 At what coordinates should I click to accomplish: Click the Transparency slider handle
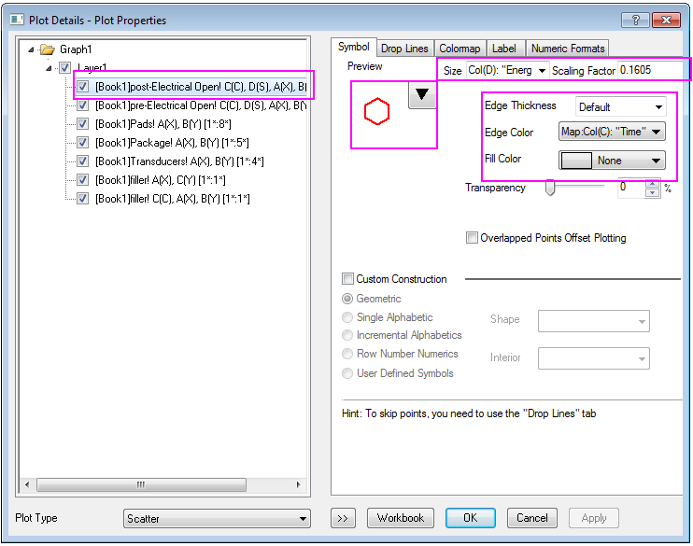550,189
